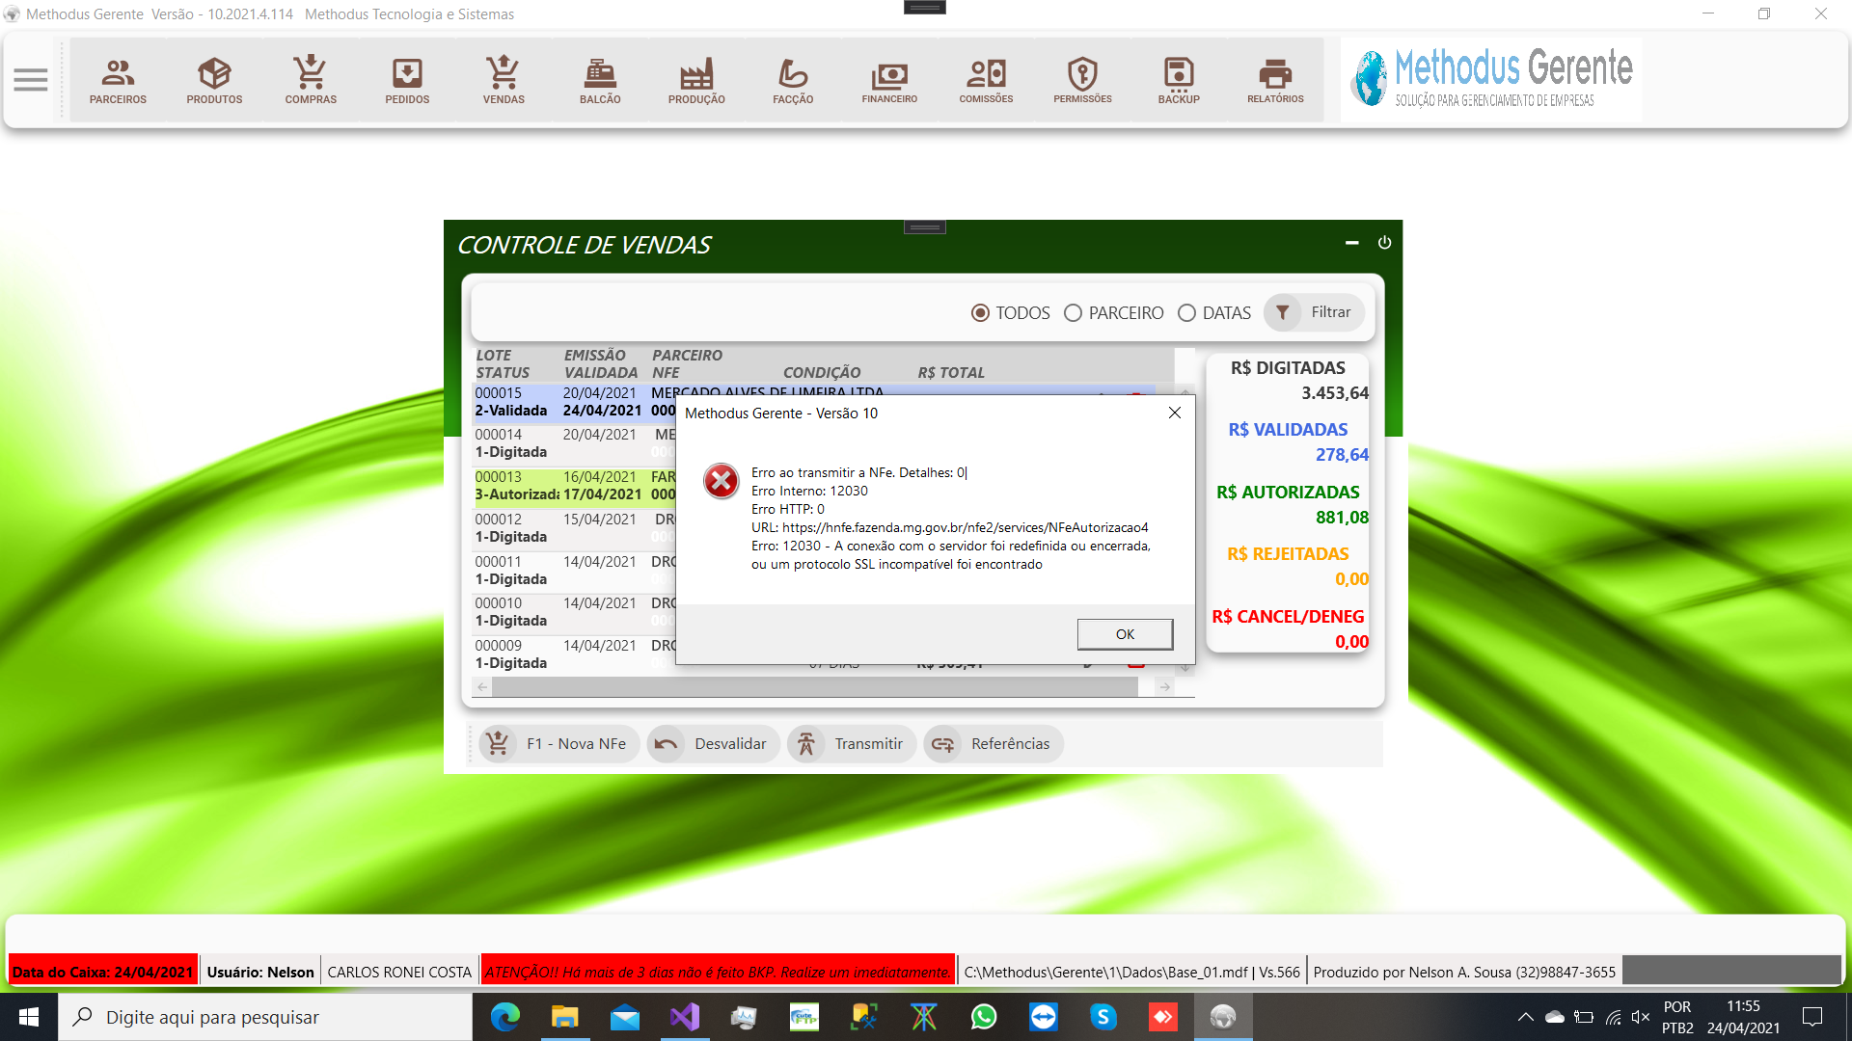Select sale row 000014 1-Digitada
This screenshot has height=1041, width=1852.
574,443
